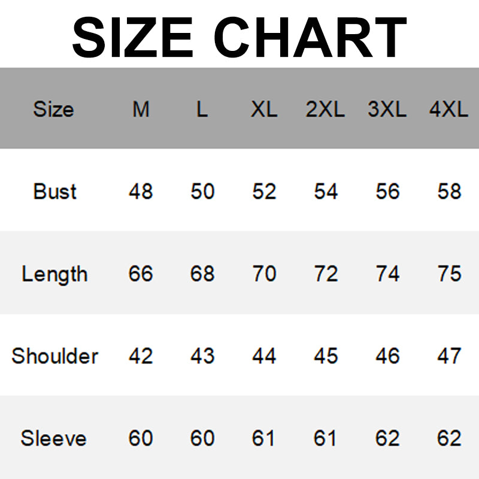Select the Sleeve row label
The height and width of the screenshot is (479, 479).
click(54, 438)
